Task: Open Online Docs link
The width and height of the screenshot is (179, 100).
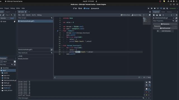Action: (x=126, y=15)
